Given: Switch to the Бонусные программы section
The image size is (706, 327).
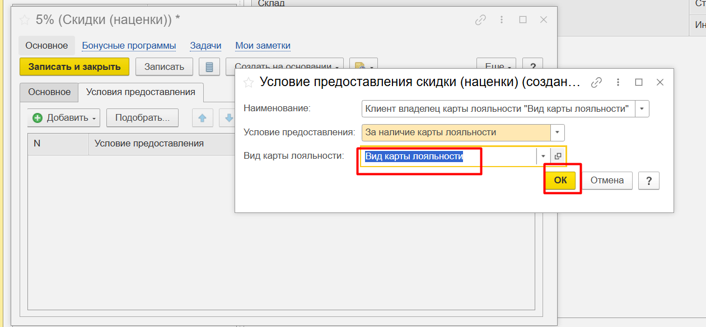Looking at the screenshot, I should click(129, 46).
